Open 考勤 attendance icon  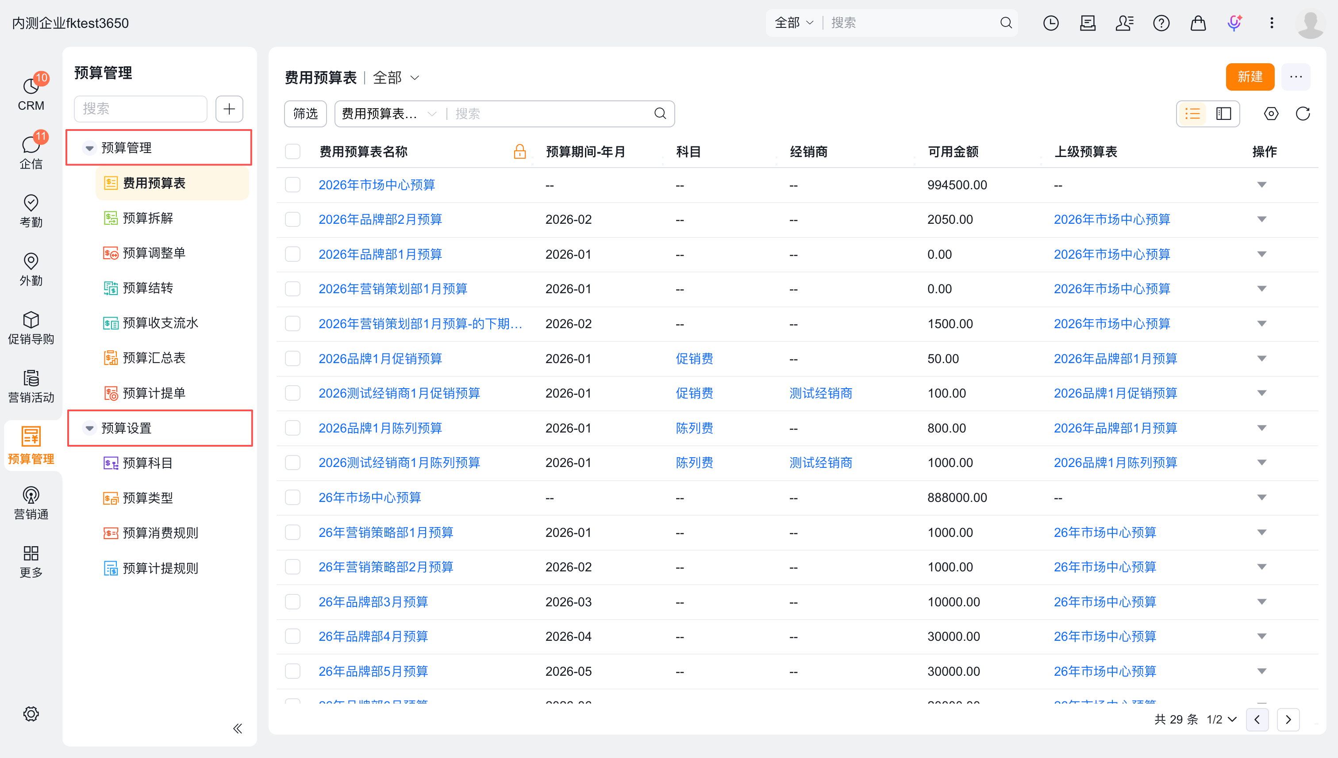tap(31, 211)
